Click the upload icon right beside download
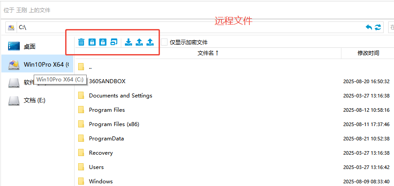This screenshot has height=186, width=394. coord(139,42)
